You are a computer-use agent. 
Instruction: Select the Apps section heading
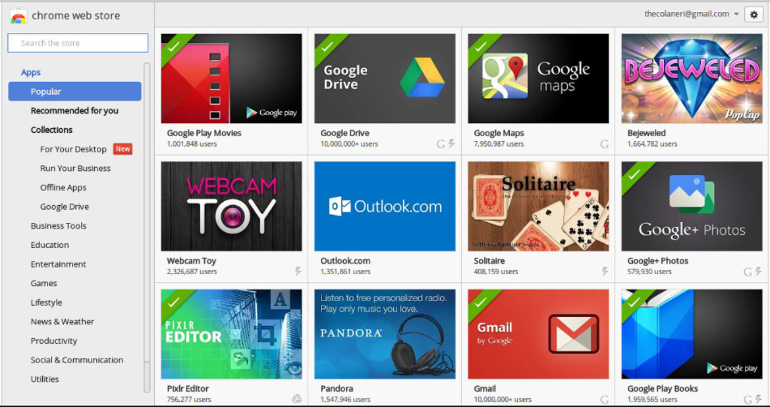(30, 72)
